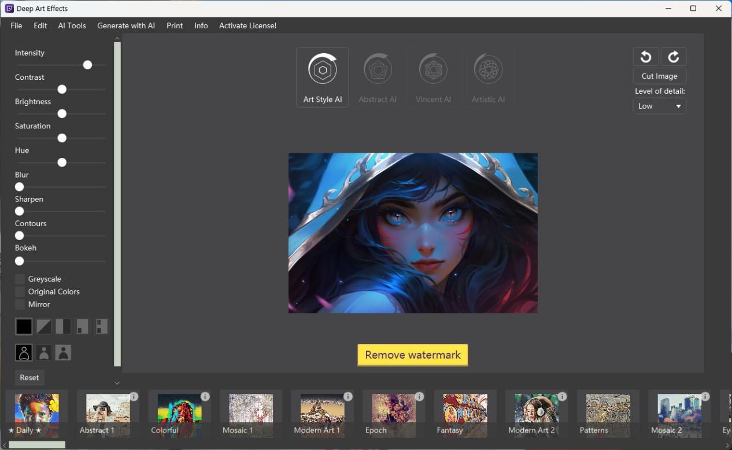The width and height of the screenshot is (732, 450).
Task: Select the Vincent AI mode
Action: point(433,78)
